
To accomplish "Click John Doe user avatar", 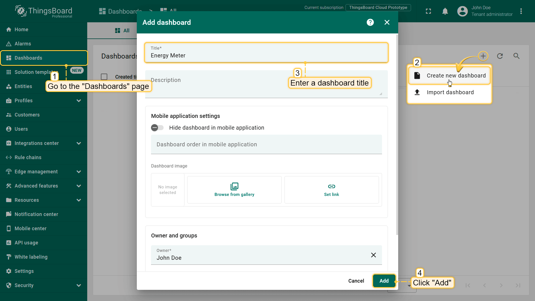I will (463, 11).
